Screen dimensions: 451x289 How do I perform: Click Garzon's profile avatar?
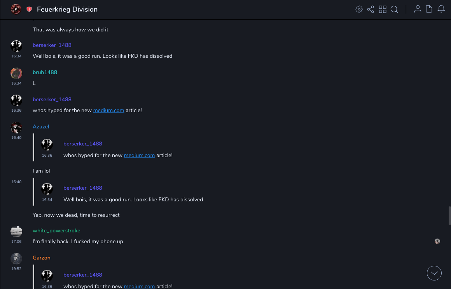(16, 259)
